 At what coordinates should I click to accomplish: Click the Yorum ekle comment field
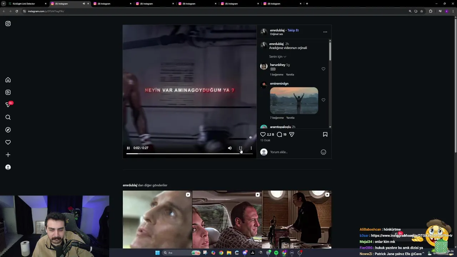[x=295, y=152]
